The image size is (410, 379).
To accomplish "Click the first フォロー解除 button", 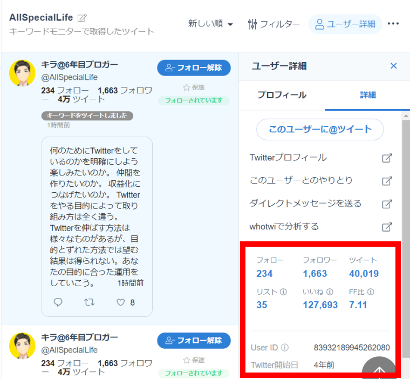I will point(194,68).
